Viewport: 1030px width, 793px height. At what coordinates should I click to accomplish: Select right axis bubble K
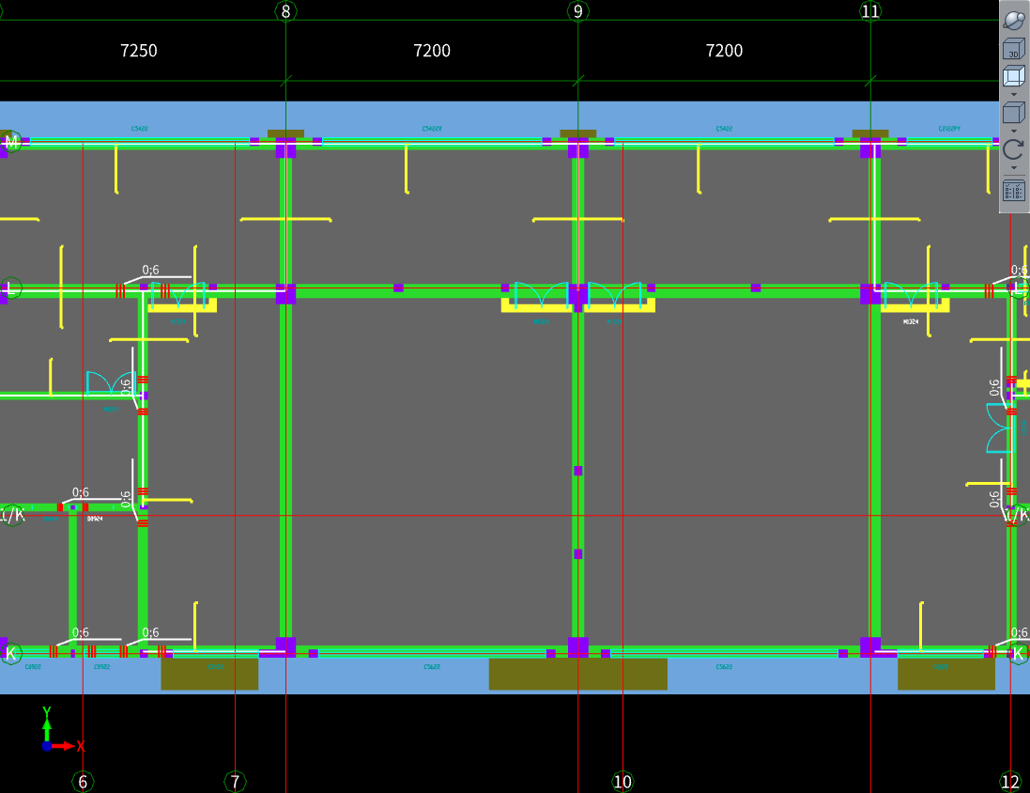click(1018, 654)
